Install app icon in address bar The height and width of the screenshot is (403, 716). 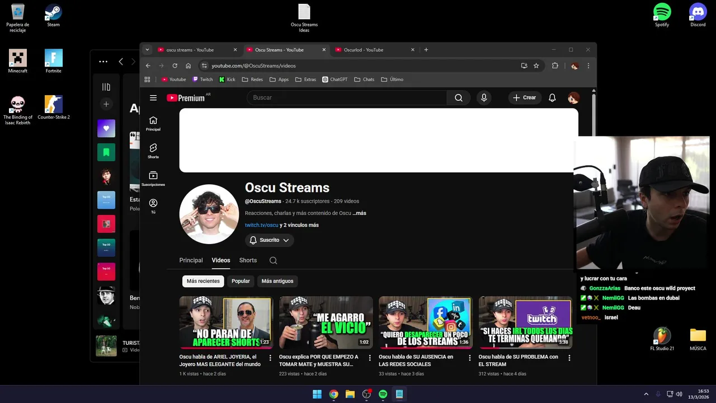(524, 65)
